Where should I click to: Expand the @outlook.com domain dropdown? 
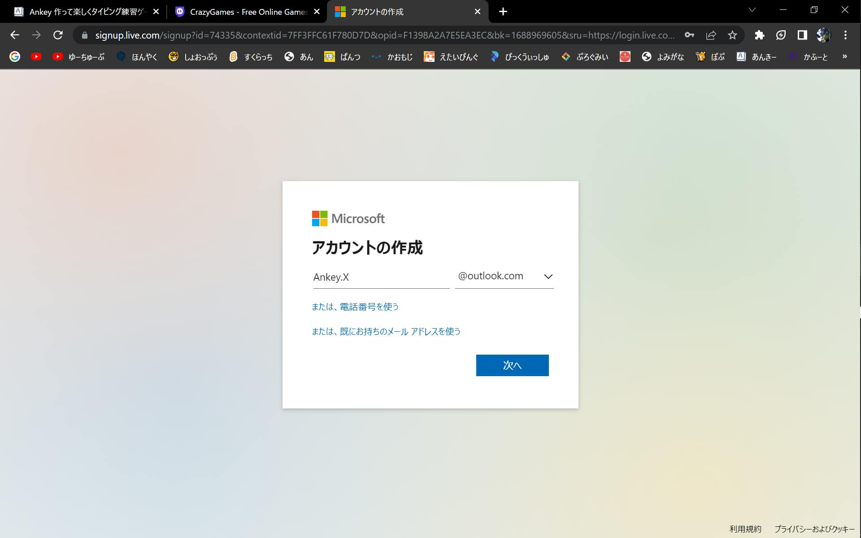pos(504,276)
